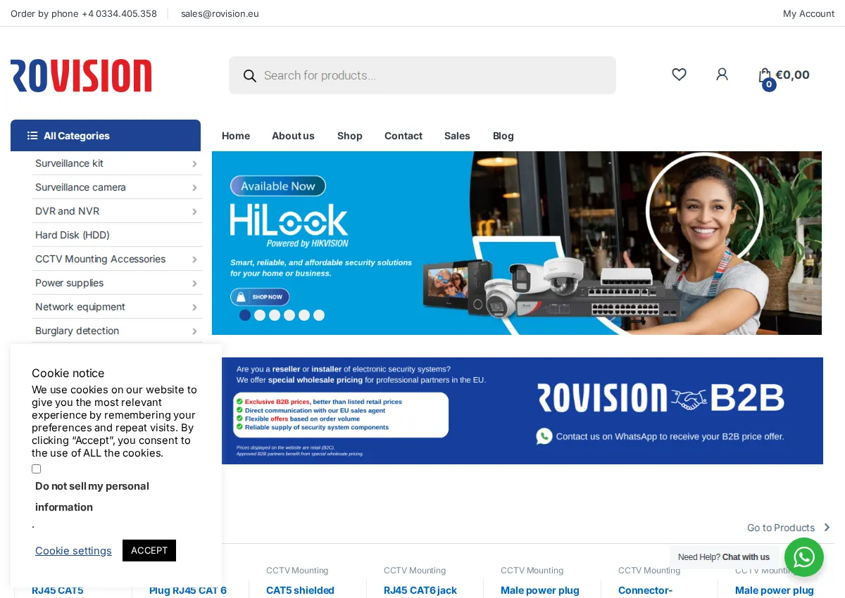845x598 pixels.
Task: Open the WhatsApp chat bubble icon
Action: (804, 557)
